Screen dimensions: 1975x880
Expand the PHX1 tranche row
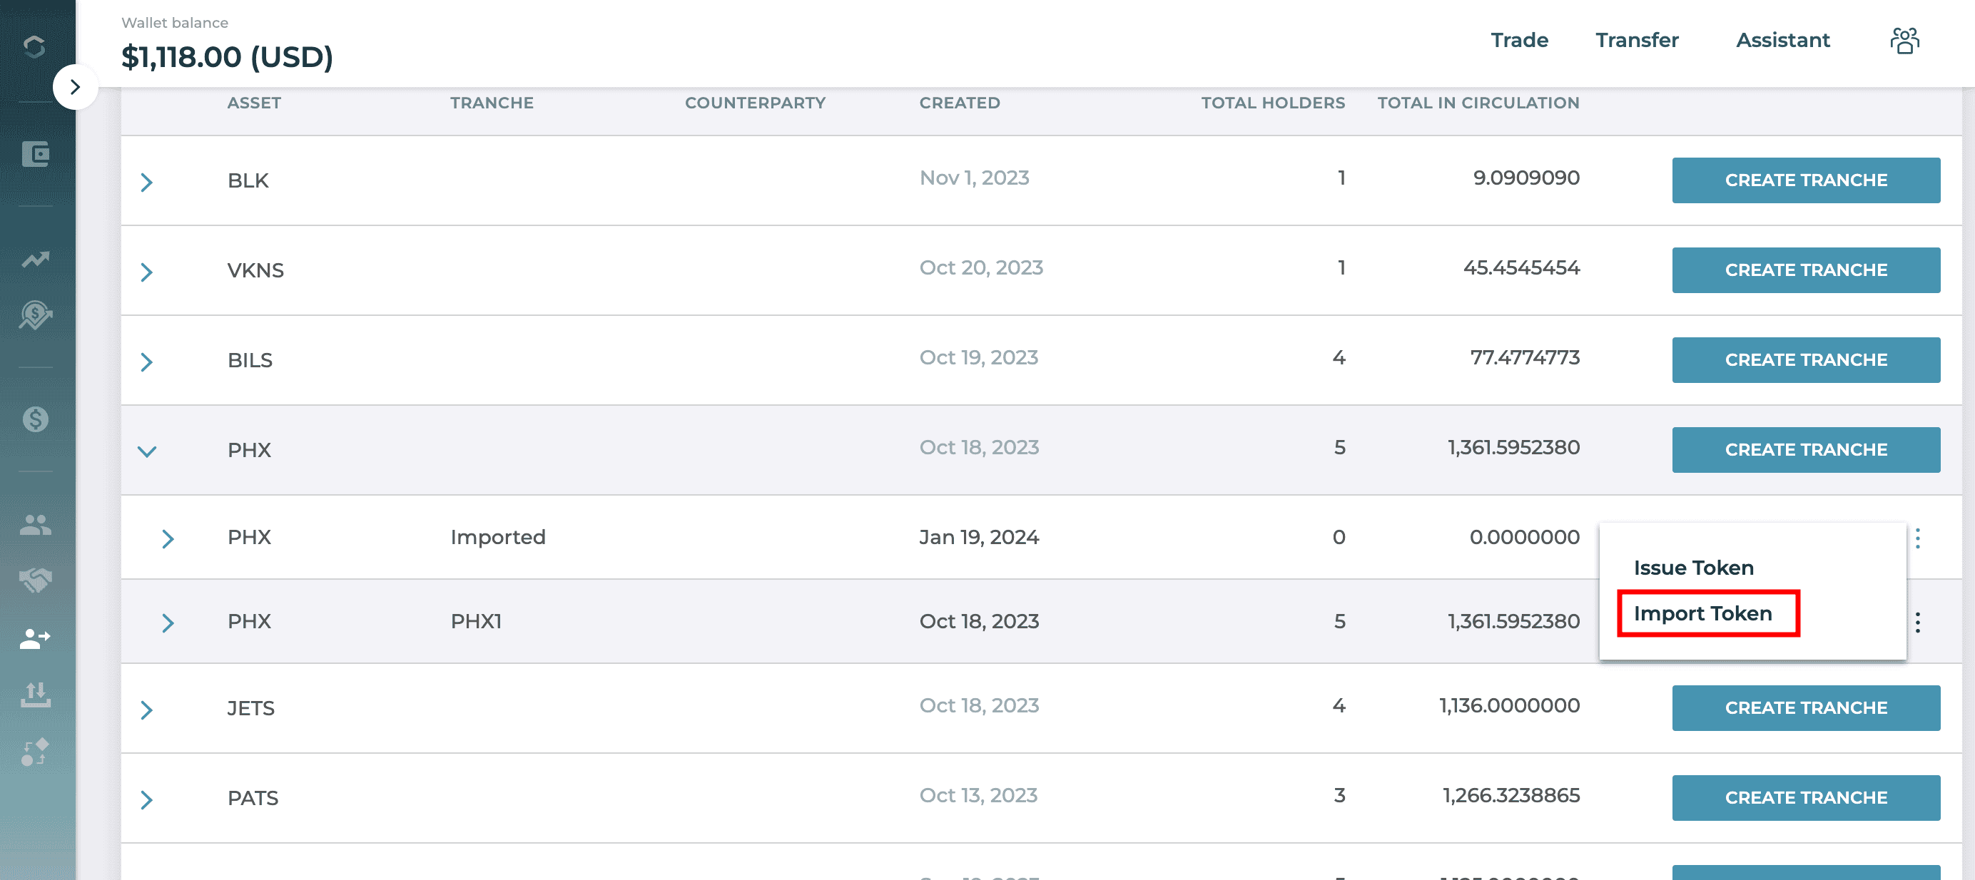click(x=168, y=623)
